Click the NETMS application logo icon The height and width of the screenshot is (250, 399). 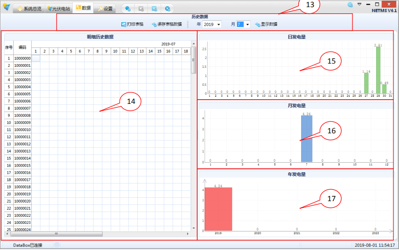tap(6, 7)
